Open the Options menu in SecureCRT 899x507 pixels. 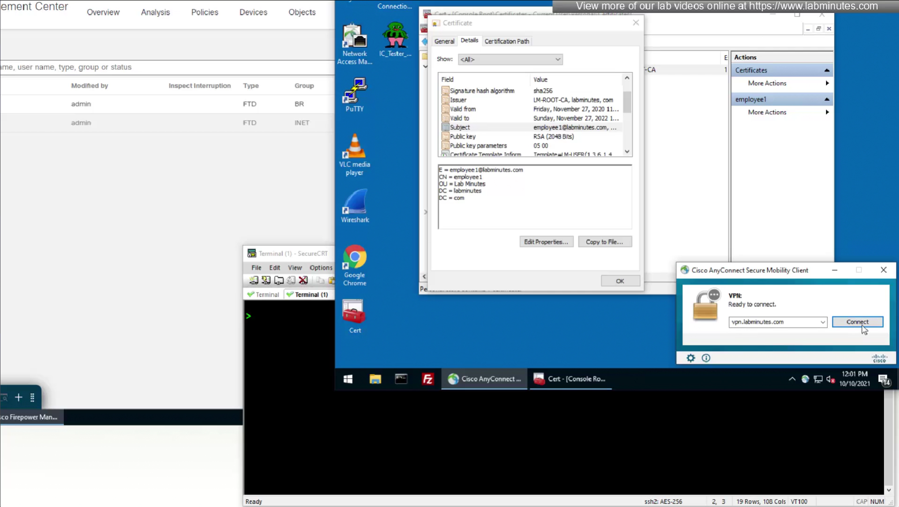tap(320, 268)
